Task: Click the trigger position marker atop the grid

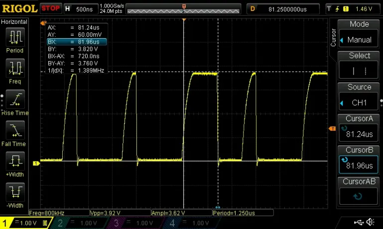Action: (x=184, y=19)
